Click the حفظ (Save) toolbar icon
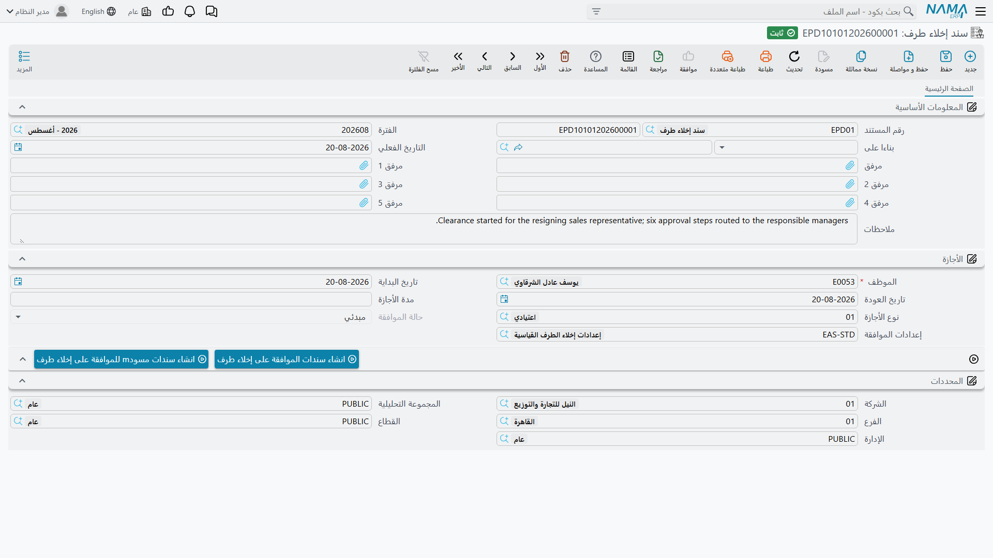This screenshot has height=558, width=993. (x=946, y=56)
